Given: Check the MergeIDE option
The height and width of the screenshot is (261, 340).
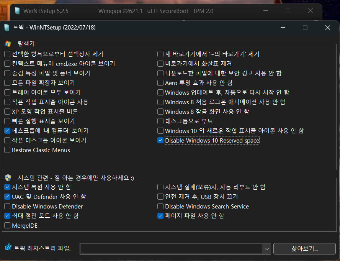Looking at the screenshot, I should 7,225.
